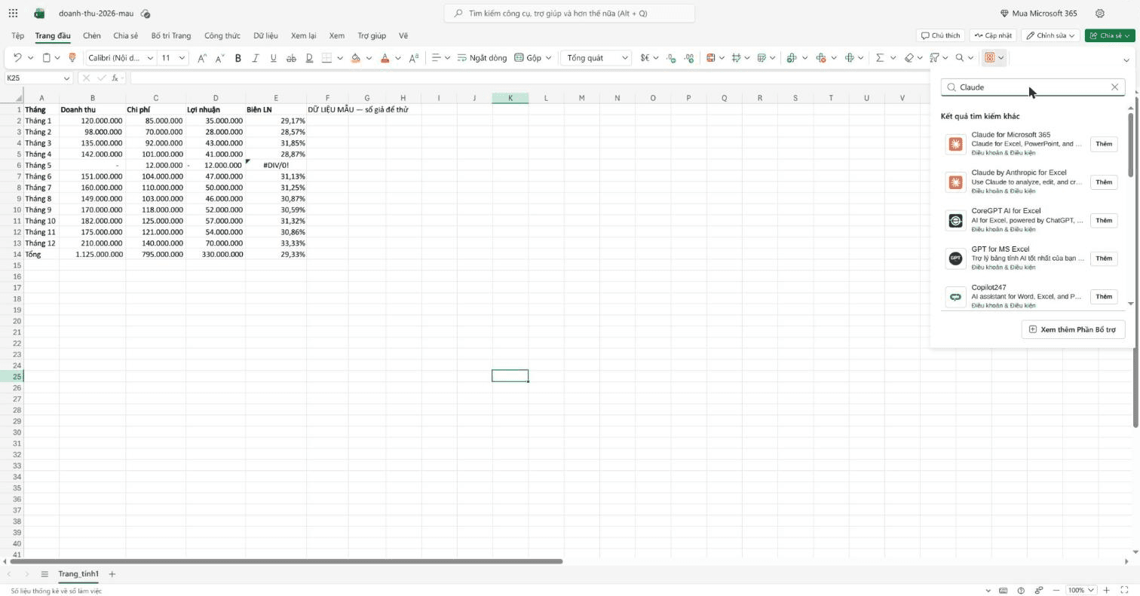Add Claude by Anthropic for Excel

click(x=1104, y=182)
